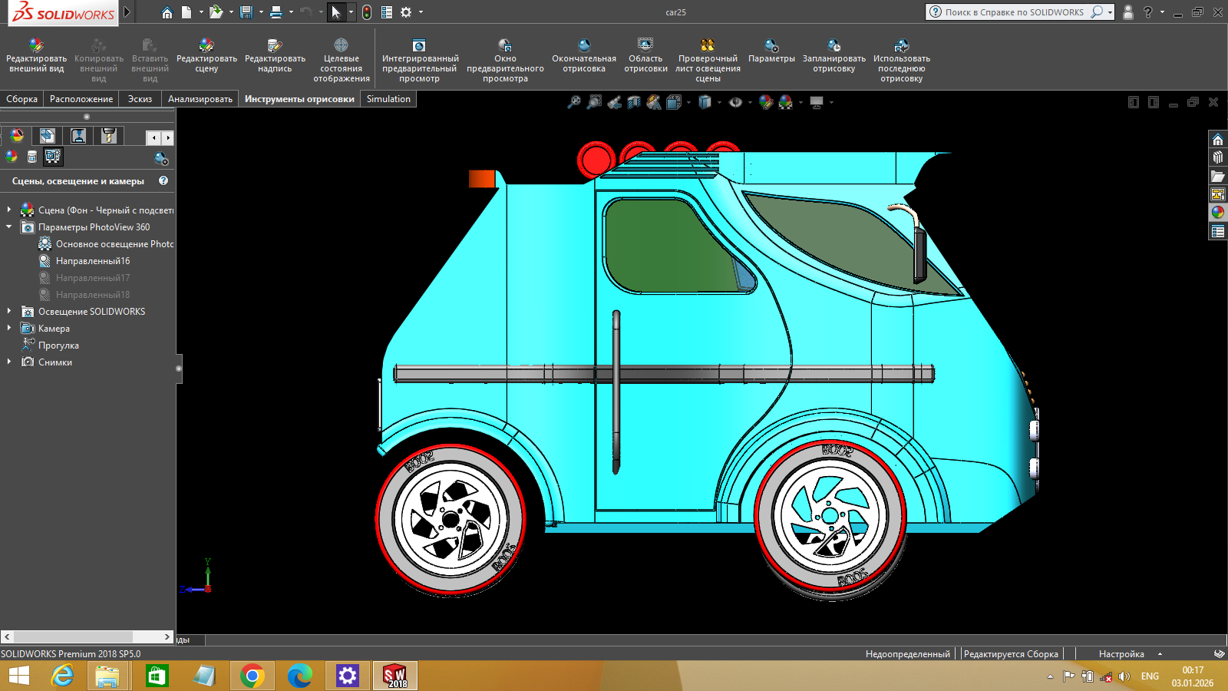The image size is (1228, 691).
Task: Open the Hide/Show Items eye dropdown arrow
Action: pos(750,102)
